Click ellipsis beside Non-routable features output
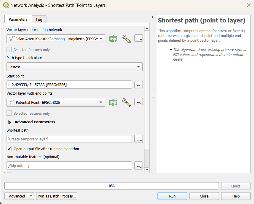This screenshot has height=204, width=254. (138, 166)
